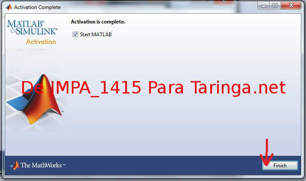The height and width of the screenshot is (181, 306).
Task: Click the "Activation is complete." heading text
Action: (98, 22)
